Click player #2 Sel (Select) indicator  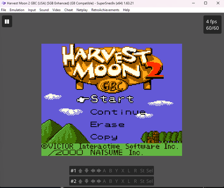click(x=150, y=181)
